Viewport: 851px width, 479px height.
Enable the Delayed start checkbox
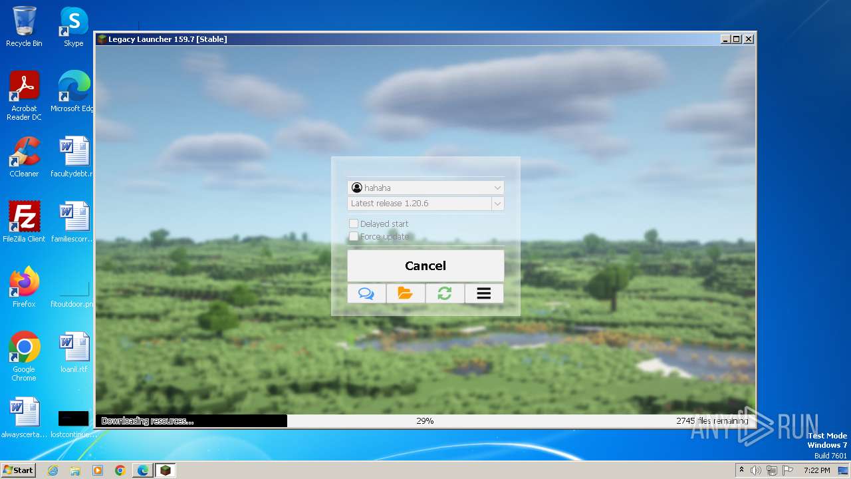tap(354, 224)
